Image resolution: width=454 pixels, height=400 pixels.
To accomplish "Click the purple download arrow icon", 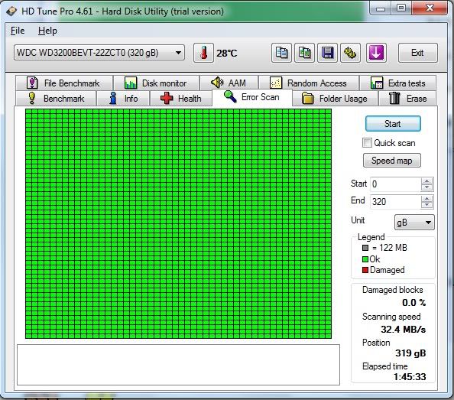I will pyautogui.click(x=376, y=53).
